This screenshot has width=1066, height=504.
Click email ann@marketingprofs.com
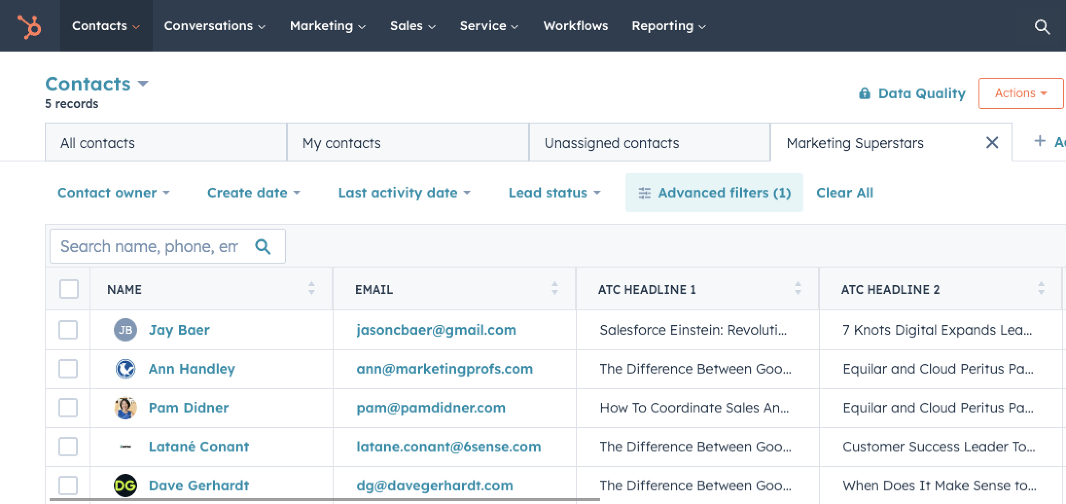click(x=444, y=369)
